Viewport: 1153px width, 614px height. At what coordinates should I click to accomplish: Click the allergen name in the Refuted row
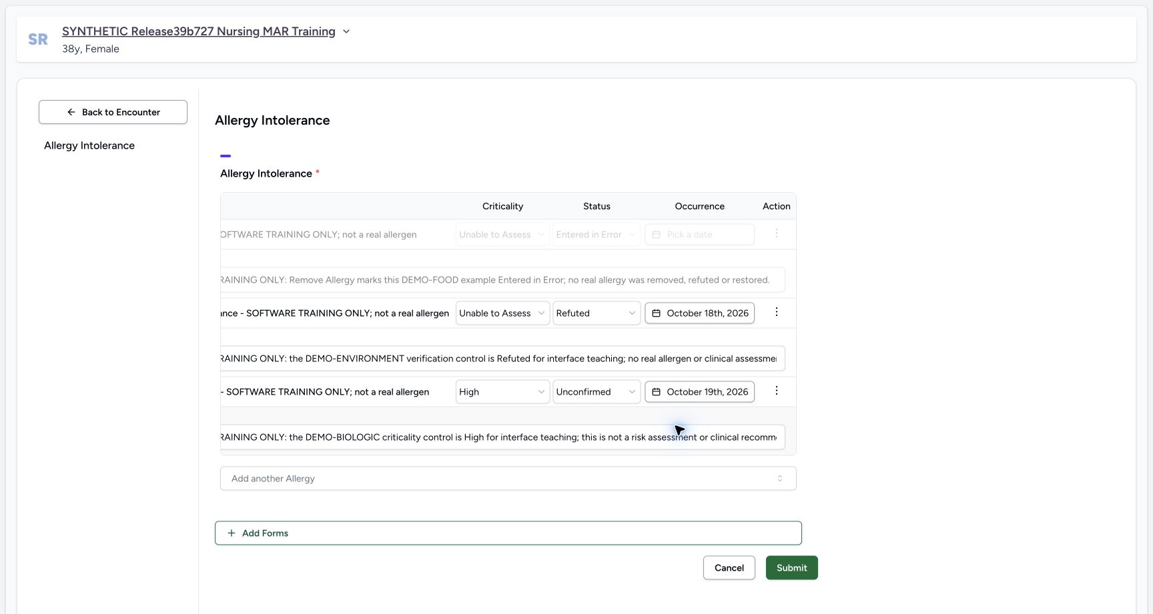coord(335,313)
